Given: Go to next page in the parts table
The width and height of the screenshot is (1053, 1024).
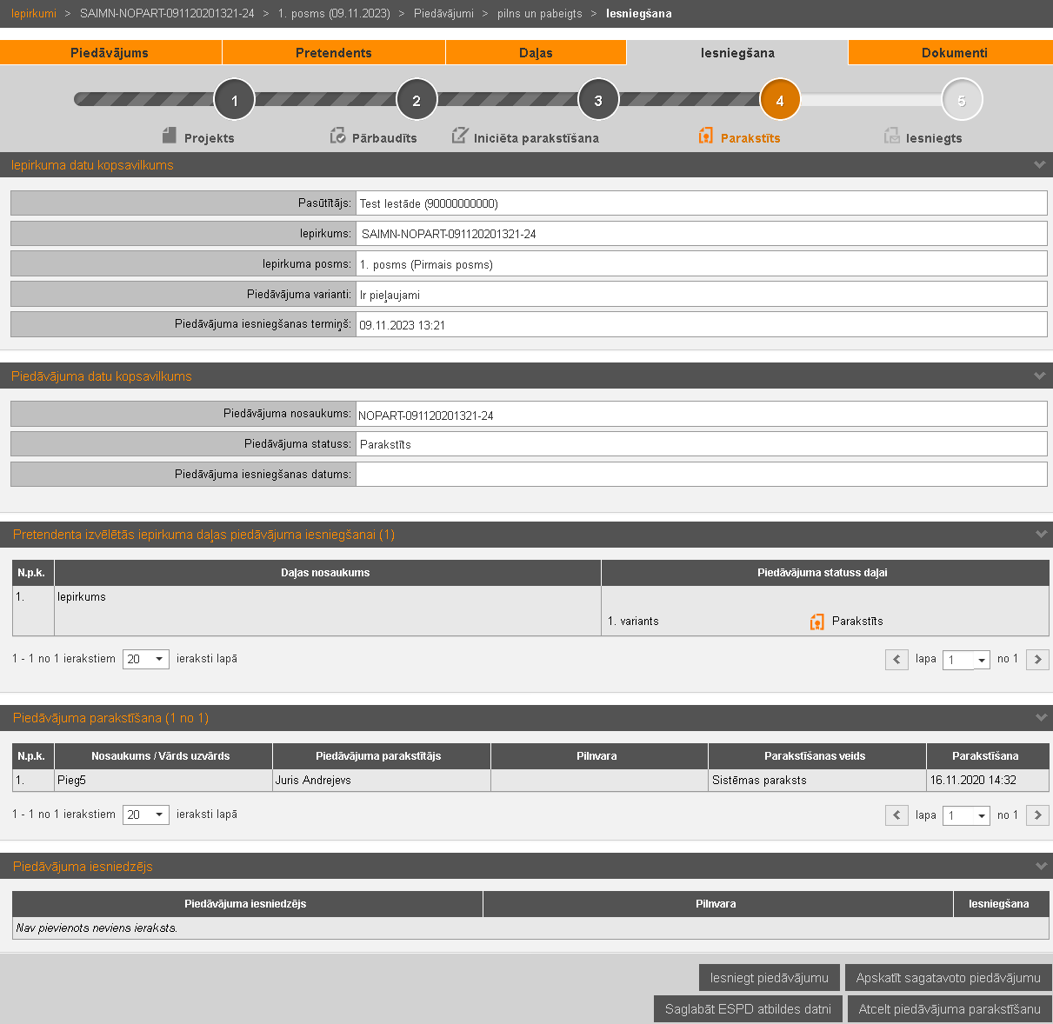Looking at the screenshot, I should pyautogui.click(x=1037, y=660).
